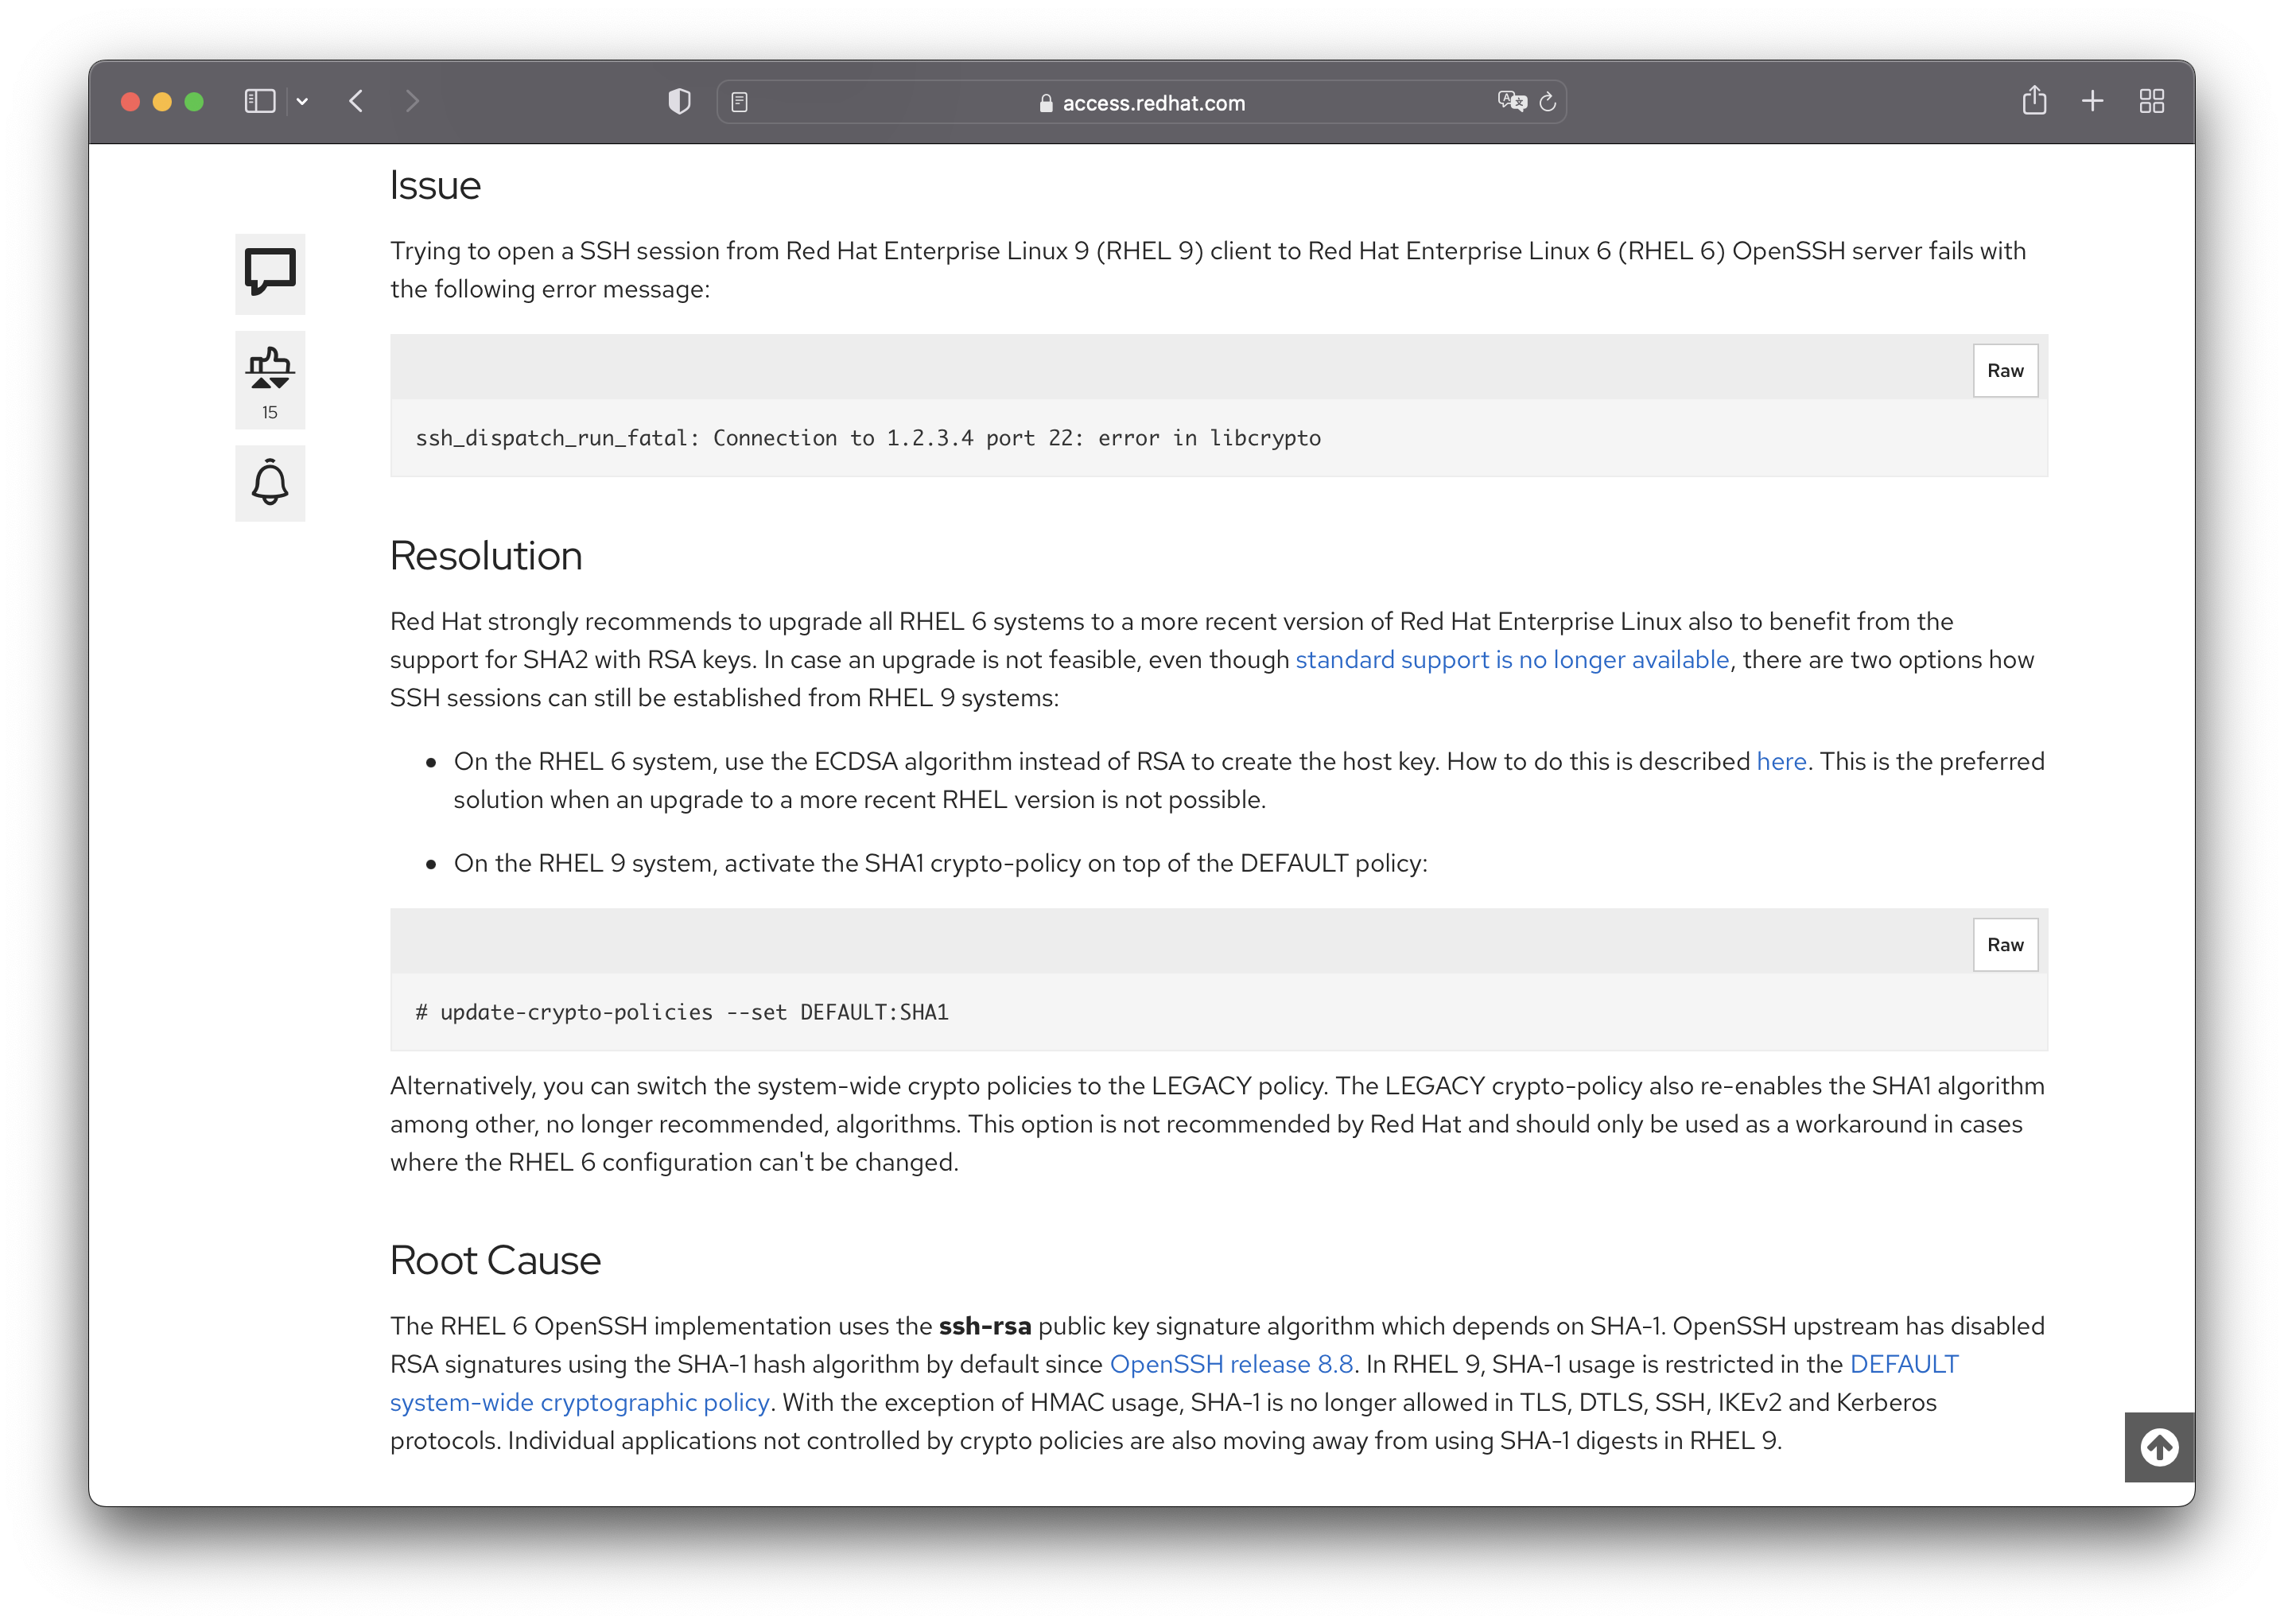Go back to the previous page
2284x1624 pixels.
pos(357,101)
